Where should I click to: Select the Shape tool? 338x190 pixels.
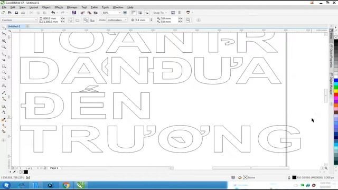tap(4, 34)
